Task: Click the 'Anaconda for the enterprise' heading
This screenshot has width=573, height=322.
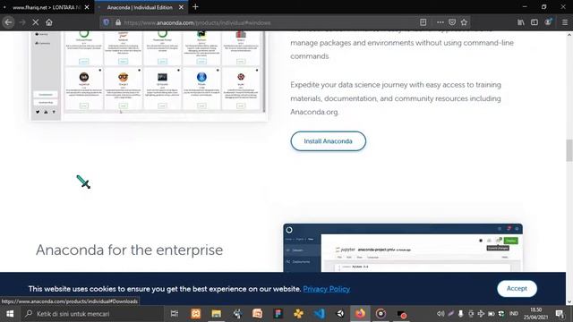Action: [129, 250]
